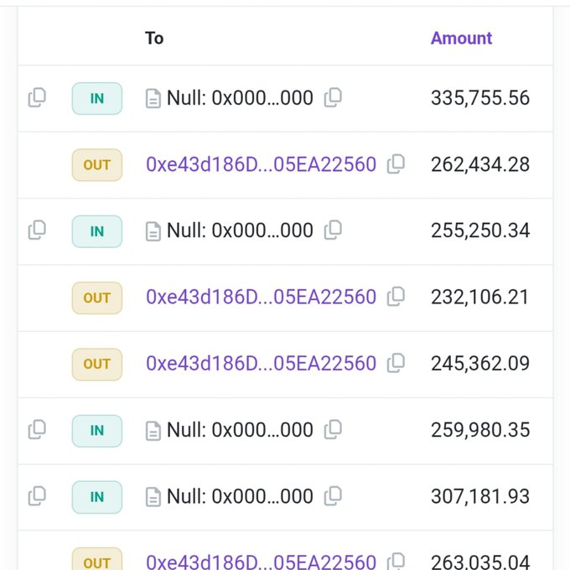Screen dimensions: 570x570
Task: Open address 0xe43d186D in the 263,035.04 row
Action: pos(261,562)
